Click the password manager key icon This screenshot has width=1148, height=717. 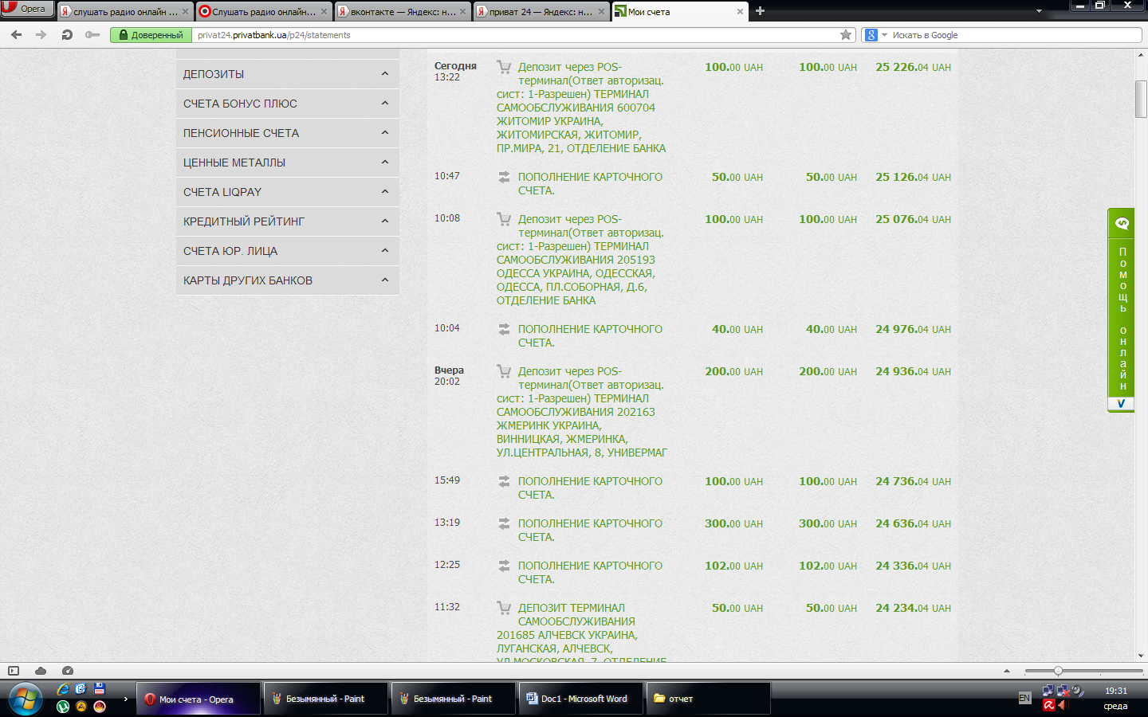point(92,34)
